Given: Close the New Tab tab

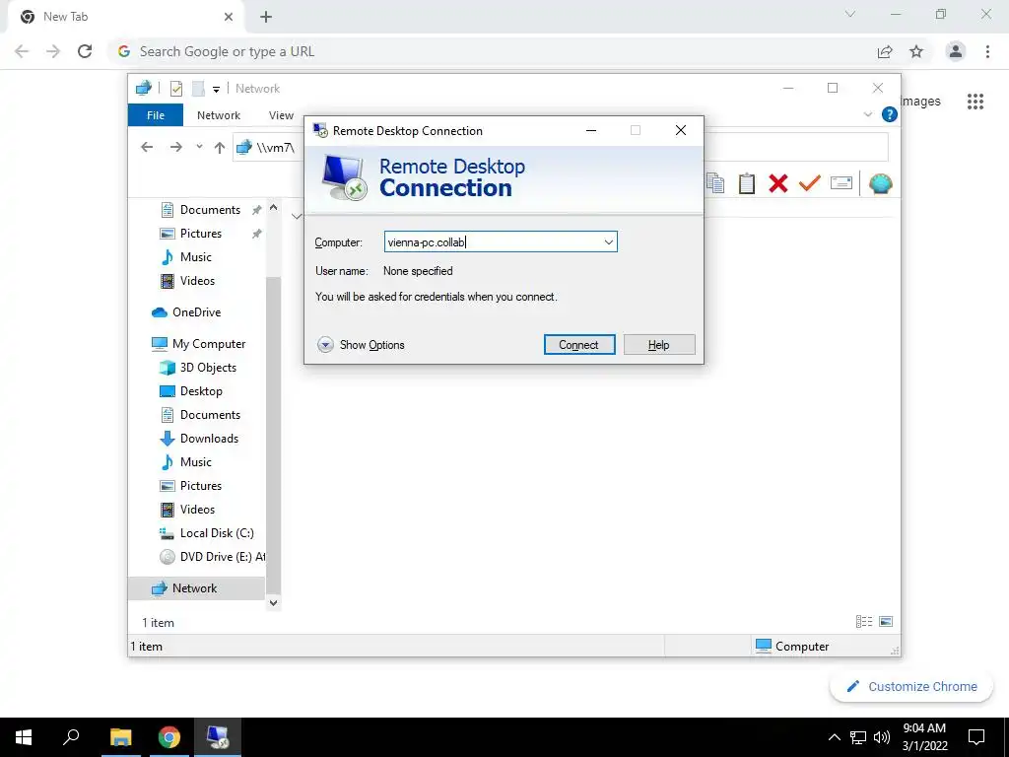Looking at the screenshot, I should click(228, 17).
